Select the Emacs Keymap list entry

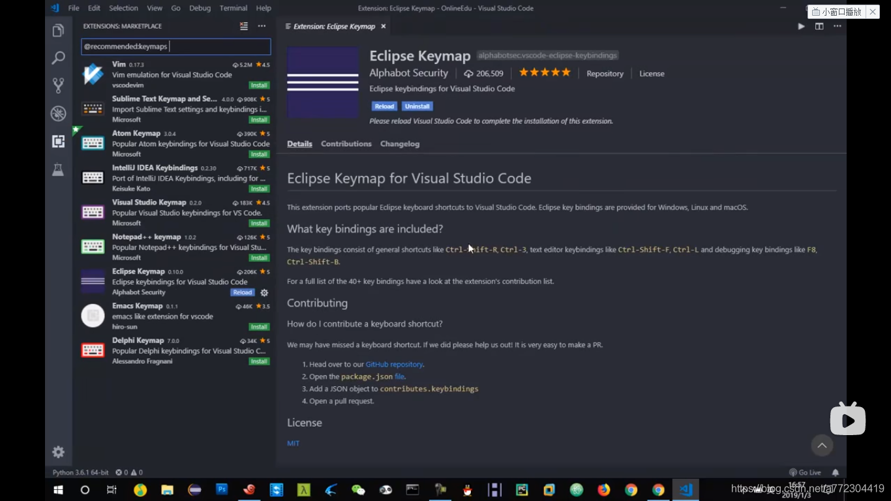[174, 316]
